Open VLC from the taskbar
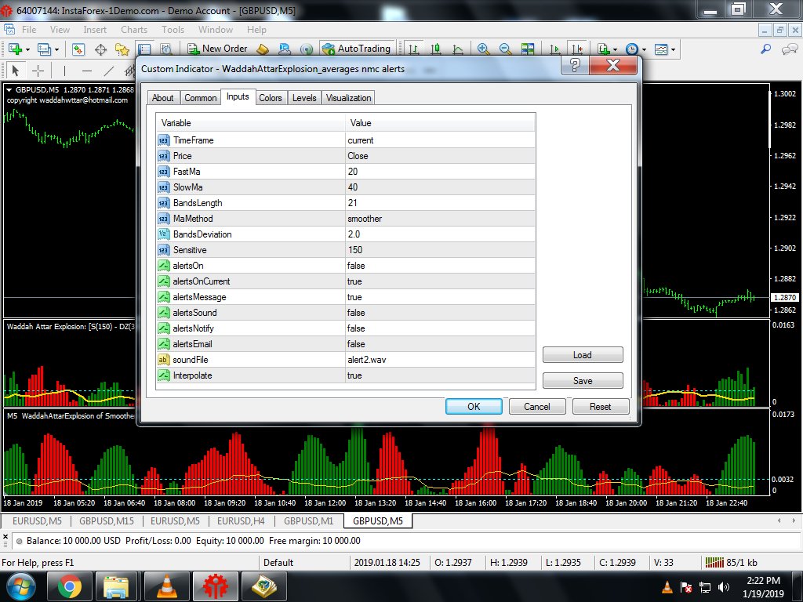The width and height of the screenshot is (803, 602). [x=167, y=586]
